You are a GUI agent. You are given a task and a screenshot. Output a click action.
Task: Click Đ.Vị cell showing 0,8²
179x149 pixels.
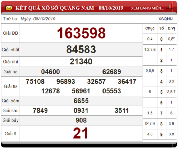pos(171,39)
